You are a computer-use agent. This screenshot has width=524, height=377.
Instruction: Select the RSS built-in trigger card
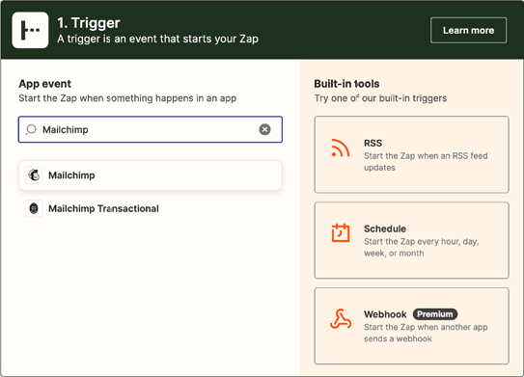(412, 154)
